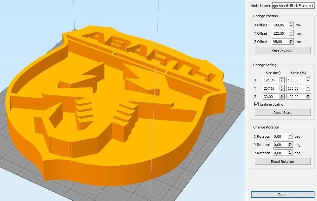Increase Y size with up arrow

pyautogui.click(x=282, y=87)
